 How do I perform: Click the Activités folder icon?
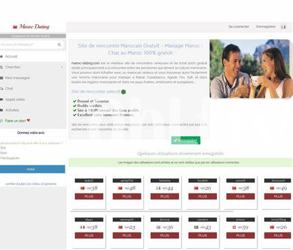click(x=1, y=110)
